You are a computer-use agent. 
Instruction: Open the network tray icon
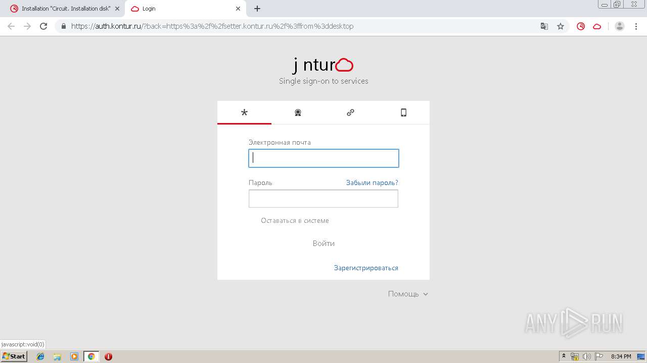click(575, 356)
